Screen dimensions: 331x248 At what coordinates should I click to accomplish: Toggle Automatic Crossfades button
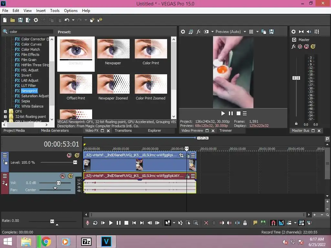click(x=281, y=223)
